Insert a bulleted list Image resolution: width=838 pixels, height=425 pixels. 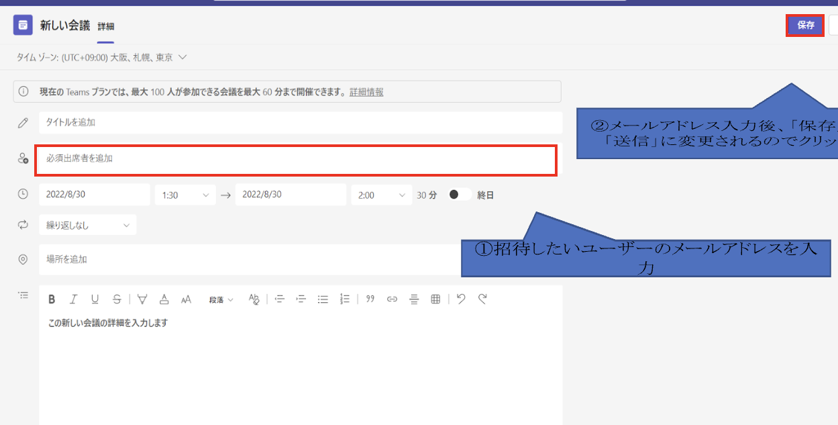323,299
